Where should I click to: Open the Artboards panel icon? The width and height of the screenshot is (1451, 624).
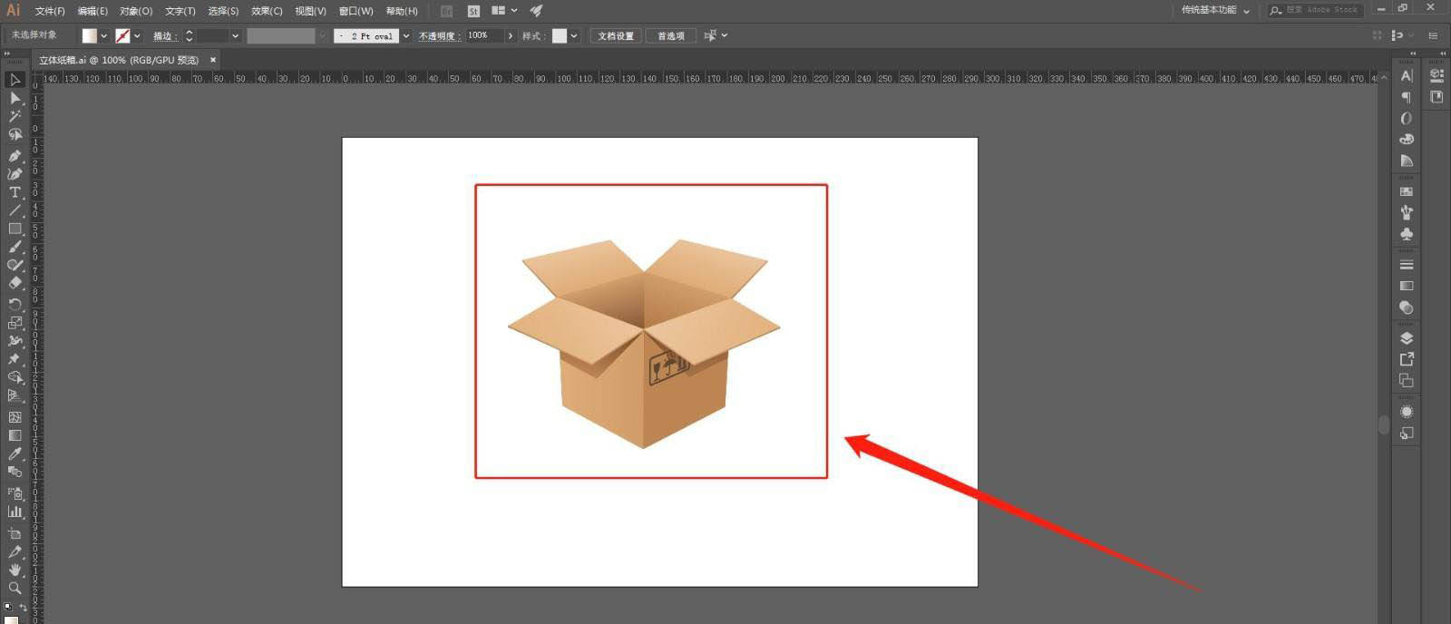[x=1407, y=381]
